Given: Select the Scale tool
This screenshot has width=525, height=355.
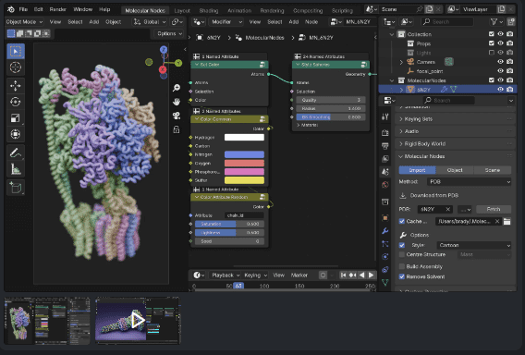Looking at the screenshot, I should tap(16, 118).
